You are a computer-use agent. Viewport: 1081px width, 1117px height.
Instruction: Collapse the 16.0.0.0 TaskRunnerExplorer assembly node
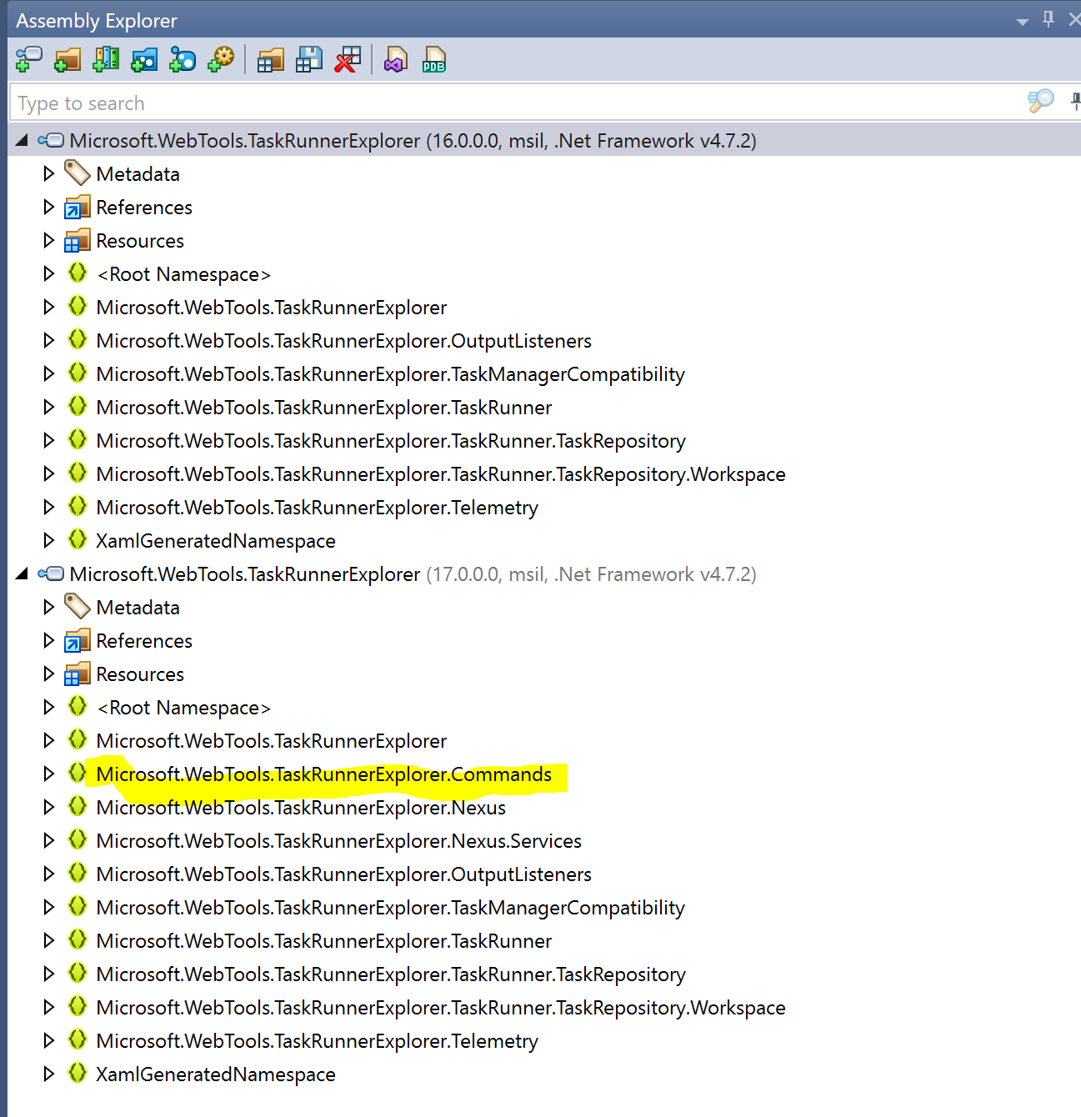(23, 140)
